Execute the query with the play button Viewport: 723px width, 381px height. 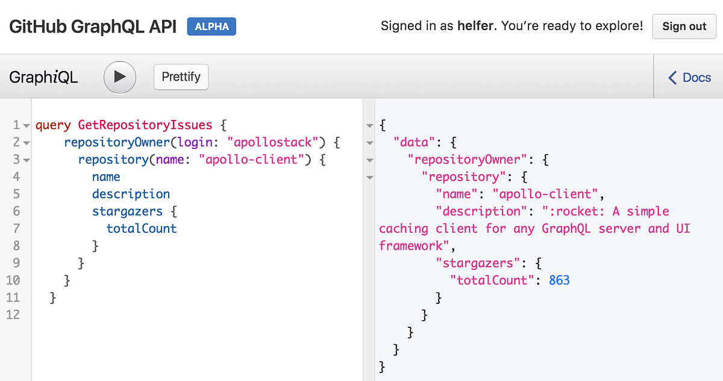pyautogui.click(x=119, y=77)
